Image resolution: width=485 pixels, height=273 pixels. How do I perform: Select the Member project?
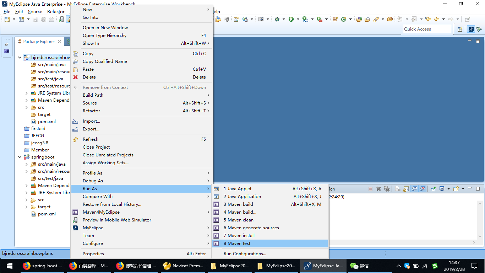pyautogui.click(x=37, y=150)
